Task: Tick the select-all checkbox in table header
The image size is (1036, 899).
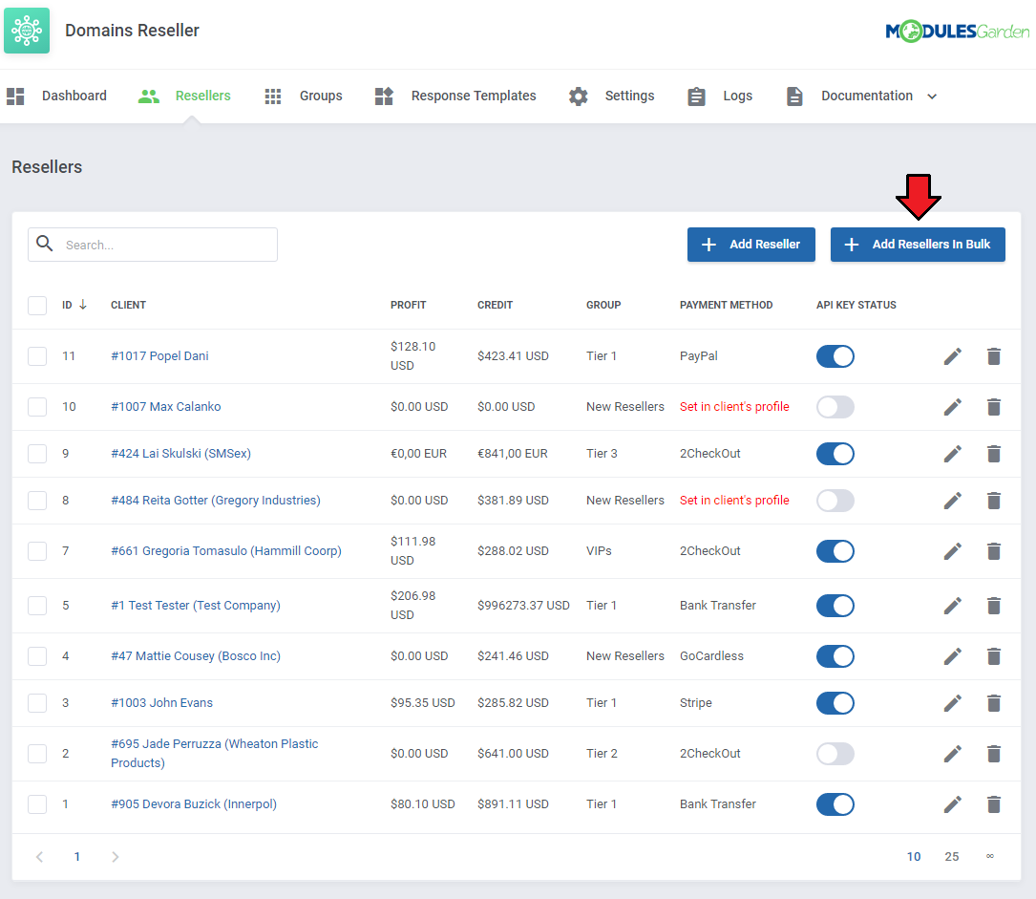Action: click(37, 306)
